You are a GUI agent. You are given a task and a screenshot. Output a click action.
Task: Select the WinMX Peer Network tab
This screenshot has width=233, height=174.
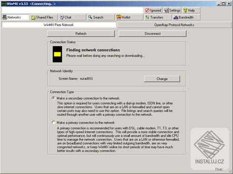[x=59, y=25]
